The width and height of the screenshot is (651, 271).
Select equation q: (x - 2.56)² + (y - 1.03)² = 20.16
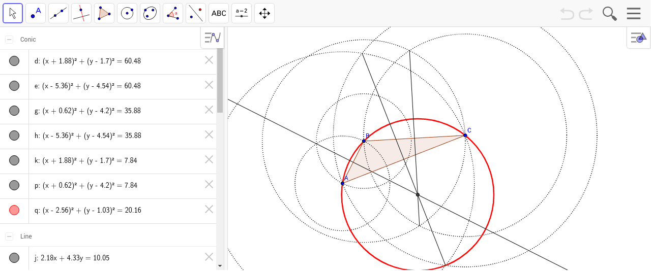87,210
